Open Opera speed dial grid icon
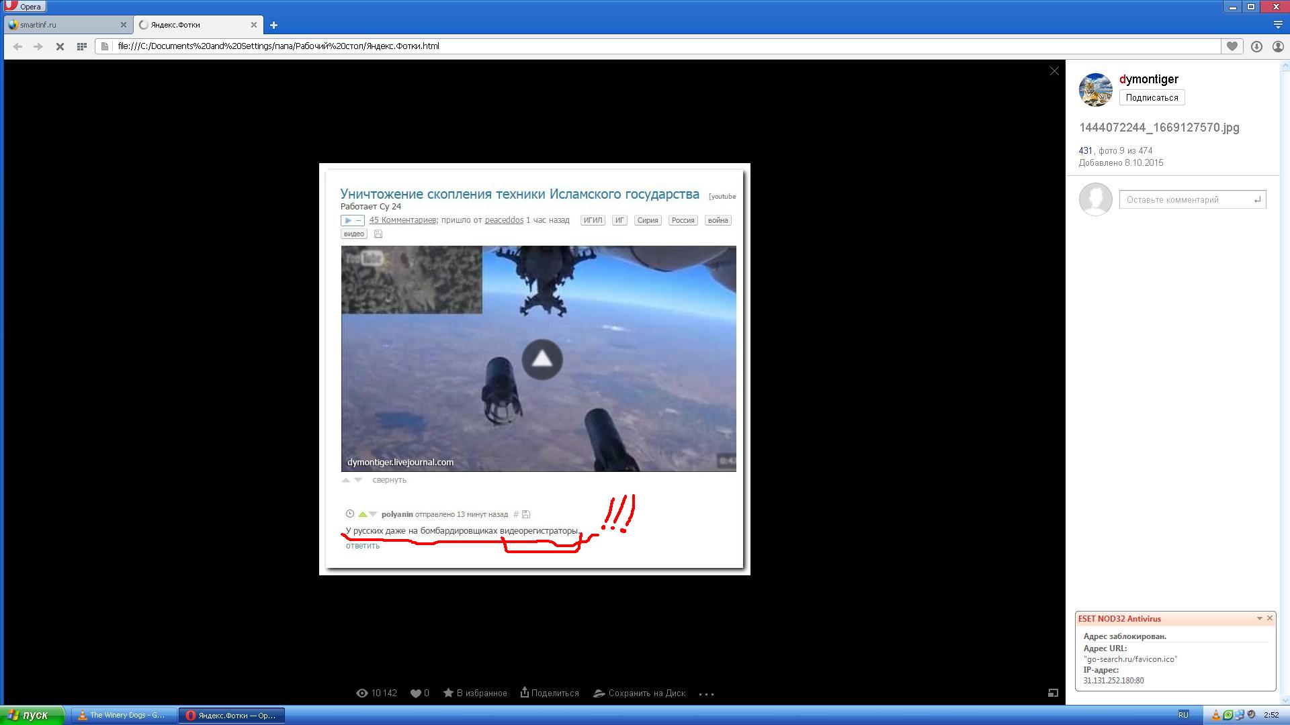1290x725 pixels. point(81,46)
